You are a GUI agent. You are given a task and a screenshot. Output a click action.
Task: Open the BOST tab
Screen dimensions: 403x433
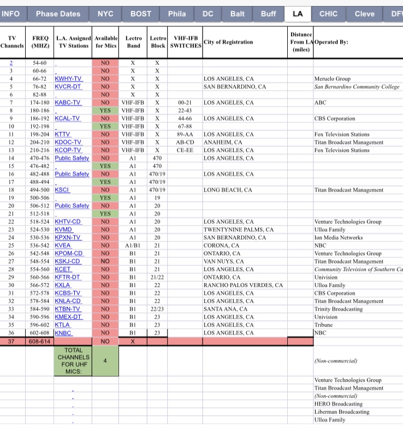(140, 14)
